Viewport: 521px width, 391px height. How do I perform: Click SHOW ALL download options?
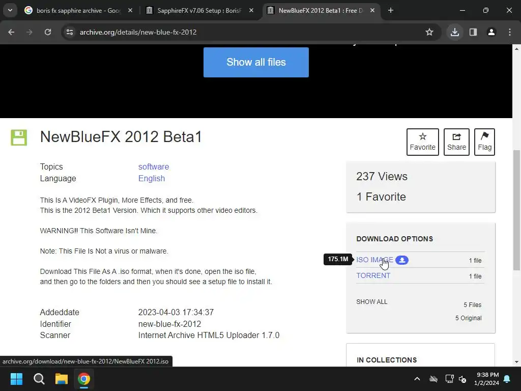click(x=372, y=301)
